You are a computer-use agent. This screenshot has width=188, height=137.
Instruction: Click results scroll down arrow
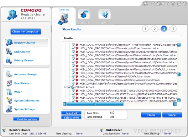[x=179, y=100]
